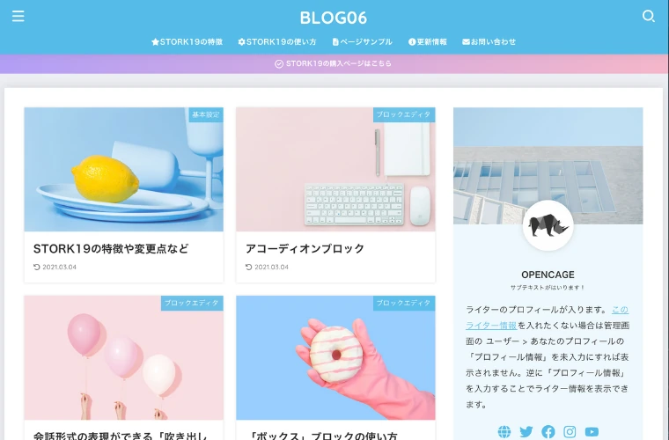Open the donut and pink glove thumbnail
The width and height of the screenshot is (669, 440).
335,357
